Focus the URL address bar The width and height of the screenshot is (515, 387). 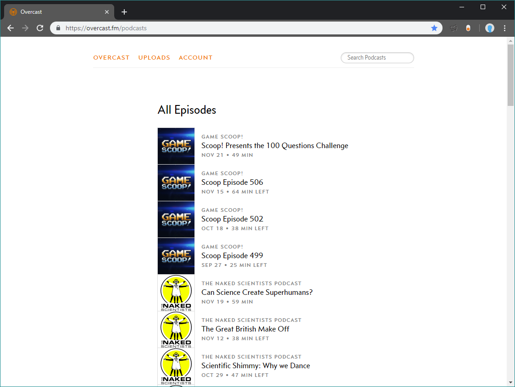tap(246, 28)
